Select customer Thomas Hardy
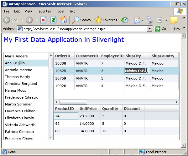Screen dimensions: 188x156 pos(26,77)
